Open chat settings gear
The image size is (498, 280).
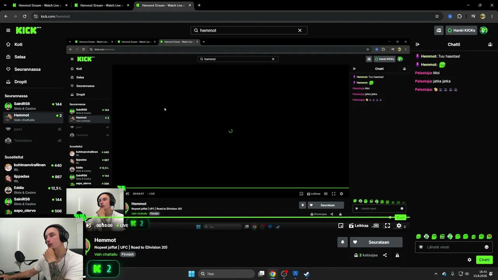469,260
